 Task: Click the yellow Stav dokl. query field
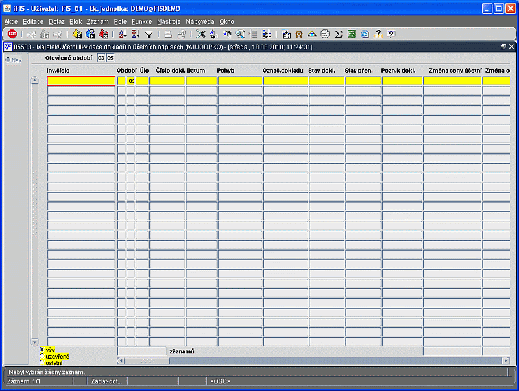point(327,81)
